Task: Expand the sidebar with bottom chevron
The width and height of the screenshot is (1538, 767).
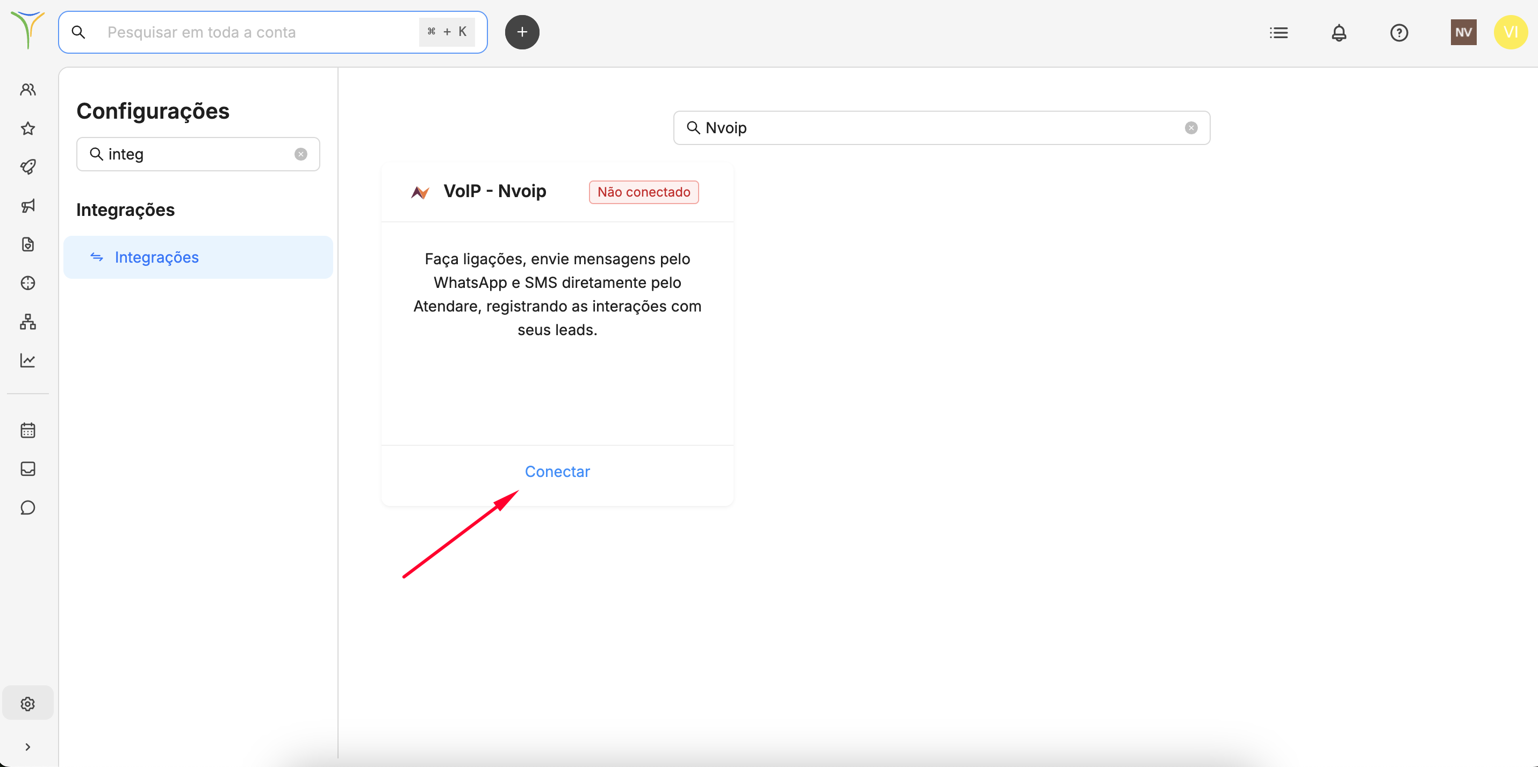Action: [27, 747]
